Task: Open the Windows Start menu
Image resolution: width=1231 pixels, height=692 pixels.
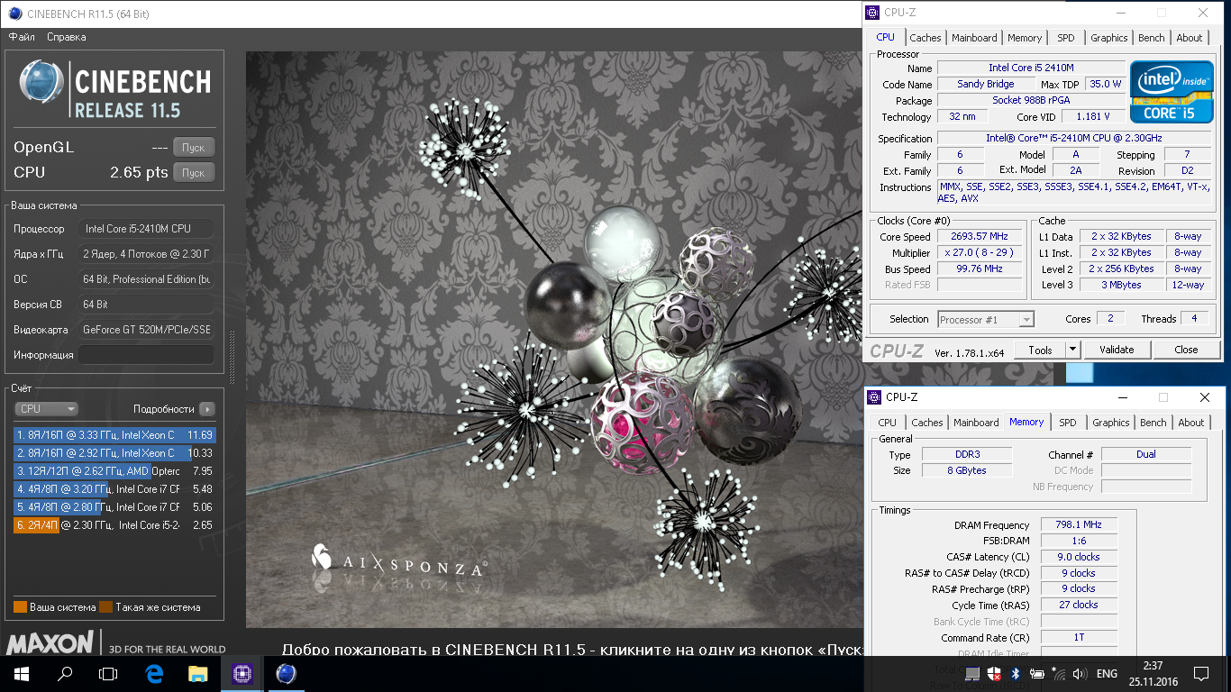Action: tap(21, 673)
